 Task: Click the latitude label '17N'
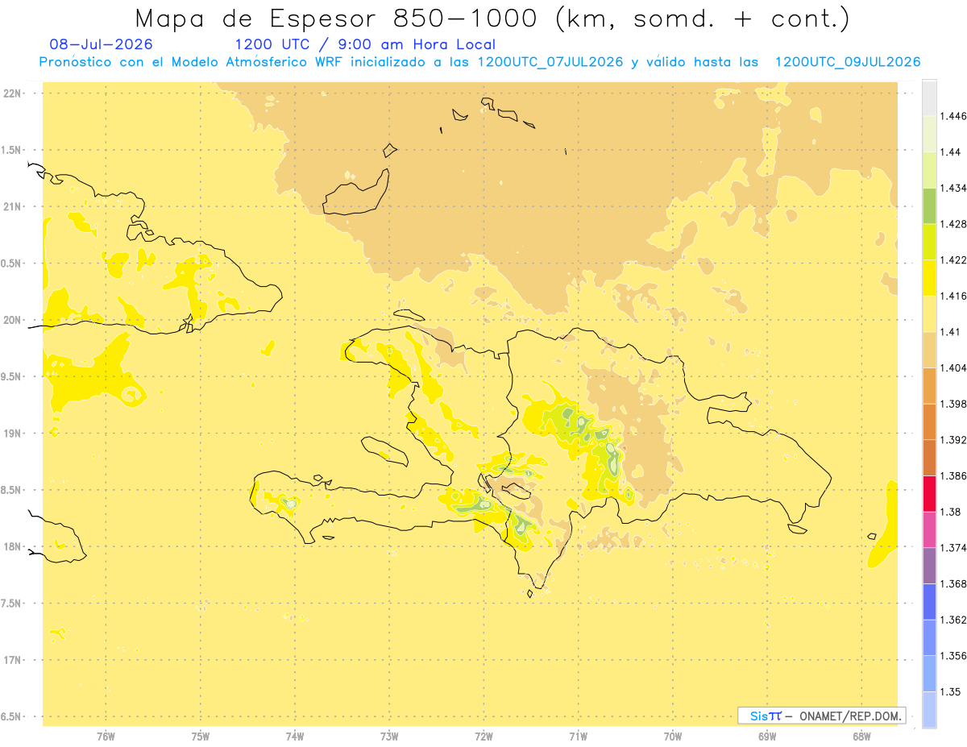(x=13, y=660)
